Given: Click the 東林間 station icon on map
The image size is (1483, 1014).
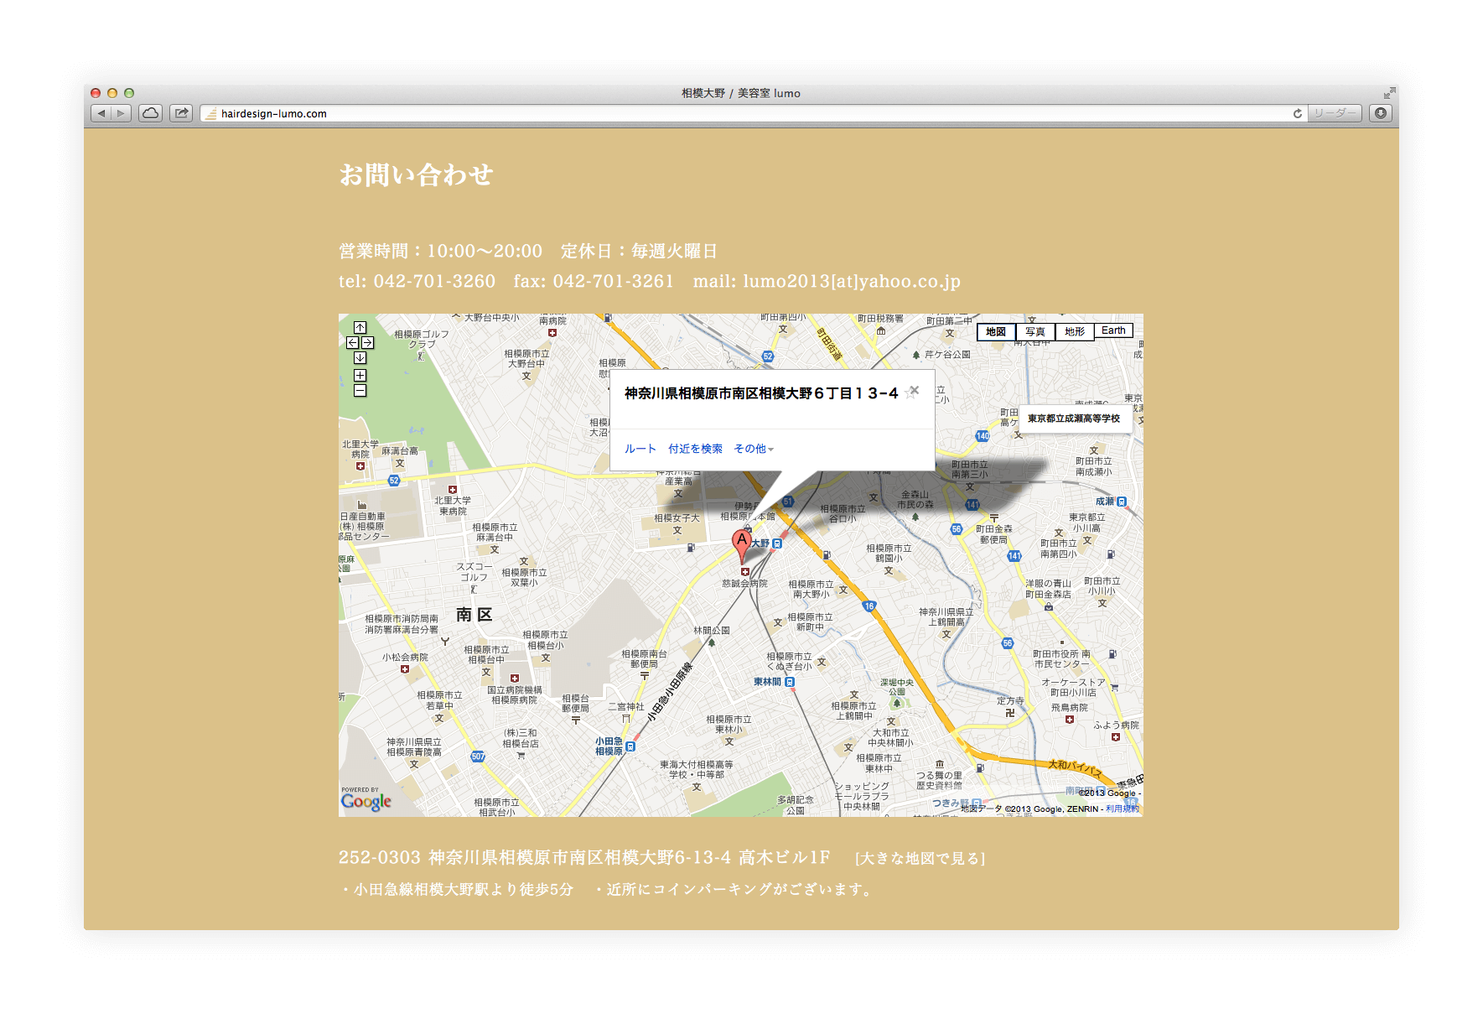Looking at the screenshot, I should (x=790, y=682).
